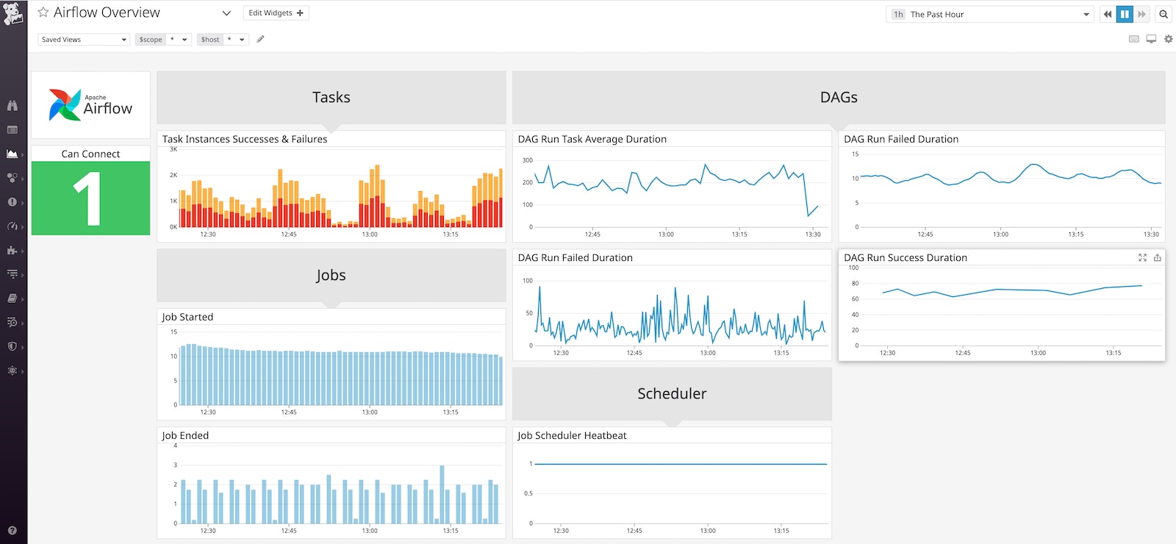Click the Datadog dog logo

coord(13,13)
